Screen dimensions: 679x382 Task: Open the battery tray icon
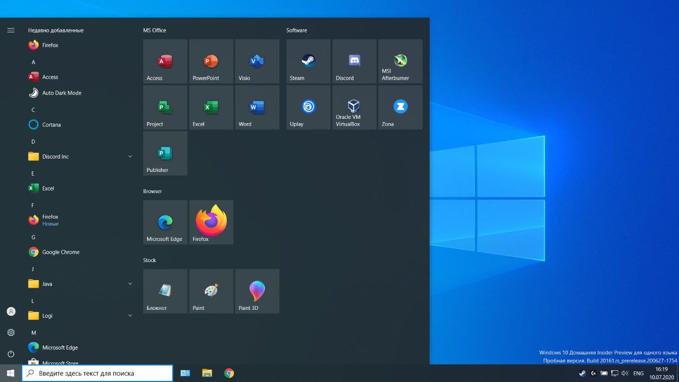tap(604, 373)
